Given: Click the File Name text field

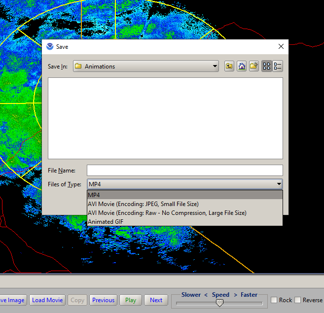Looking at the screenshot, I should [184, 171].
